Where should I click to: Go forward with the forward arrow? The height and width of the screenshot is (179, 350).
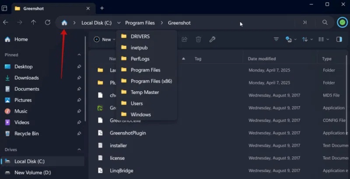tap(20, 23)
